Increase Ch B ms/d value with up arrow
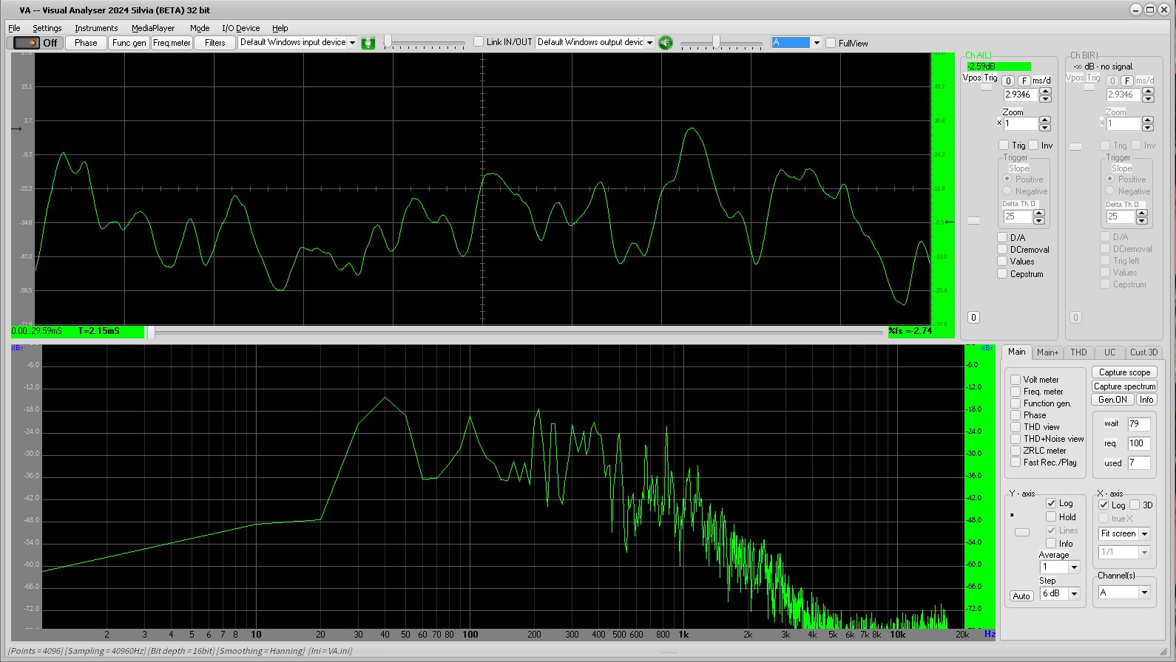 pos(1148,91)
